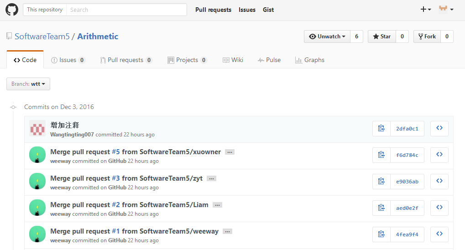Copy full SHA for commit f6d784c
Viewport: 465px width, 250px height.
point(381,155)
